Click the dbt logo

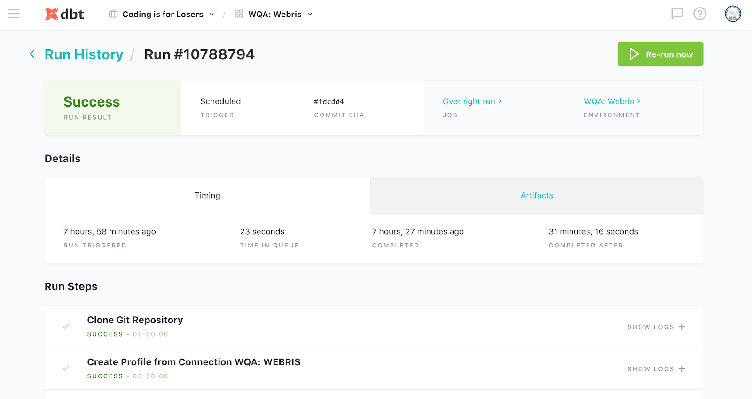[64, 14]
